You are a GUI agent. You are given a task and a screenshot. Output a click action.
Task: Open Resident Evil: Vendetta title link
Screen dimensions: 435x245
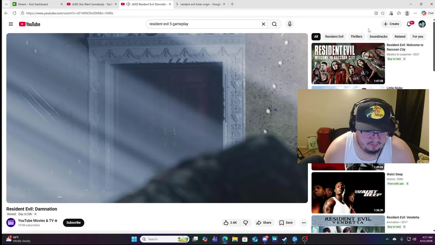pyautogui.click(x=403, y=217)
